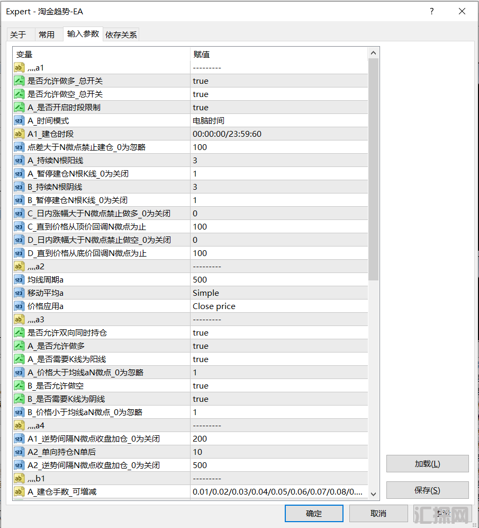Open the 电脑时间 value for A_时间模式
The height and width of the screenshot is (528, 479).
click(209, 120)
